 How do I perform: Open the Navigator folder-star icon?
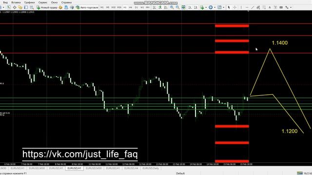point(20,7)
